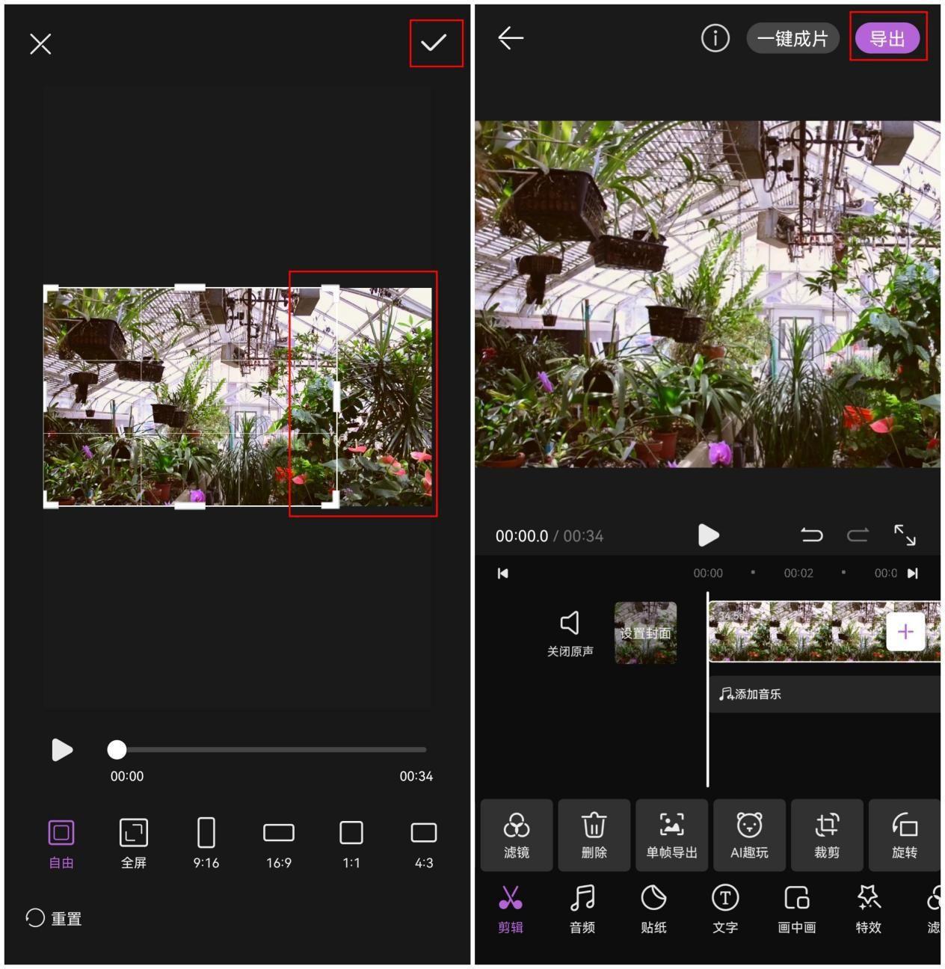This screenshot has width=945, height=969.
Task: Reset the crop with 重置
Action: [x=54, y=918]
